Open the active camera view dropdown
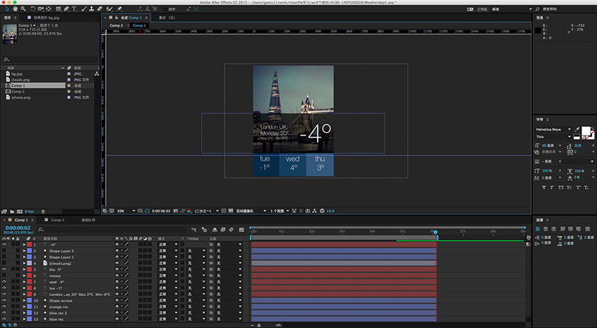597x328 pixels. pos(250,211)
